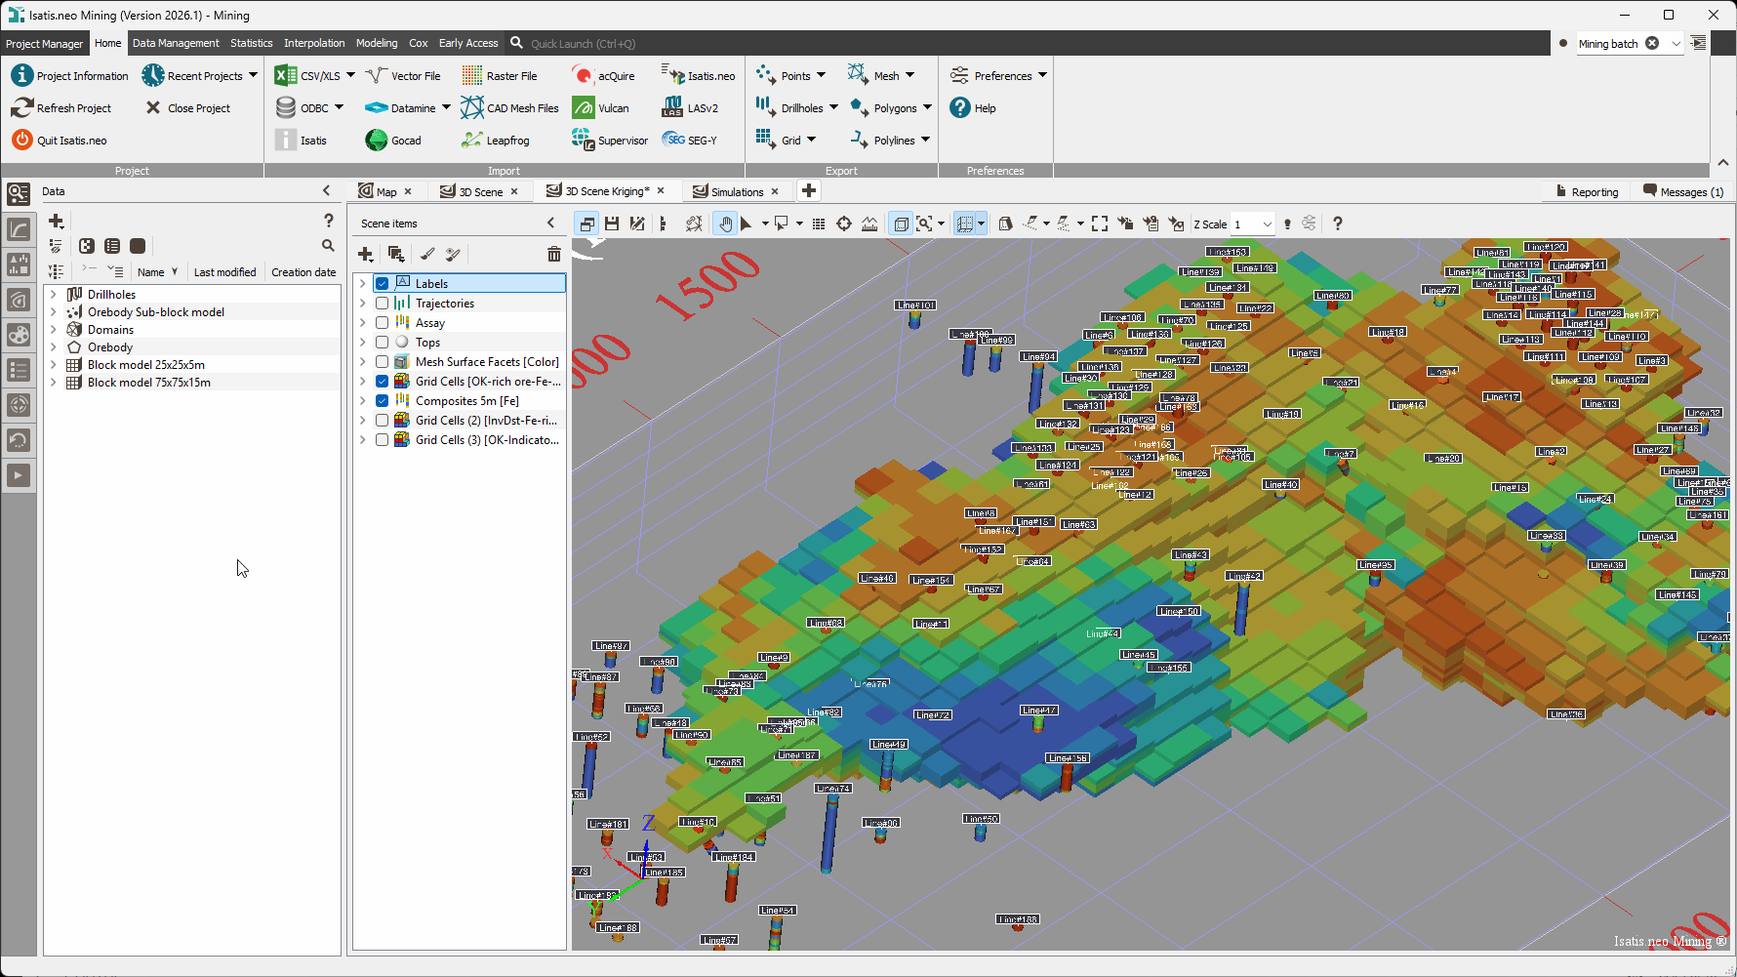Expand Orebody Sub-block model node
This screenshot has height=977, width=1737.
tap(54, 311)
